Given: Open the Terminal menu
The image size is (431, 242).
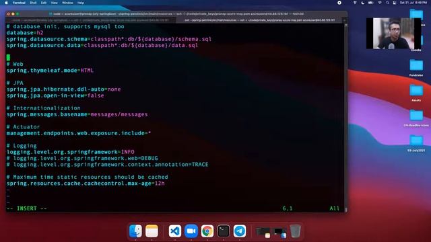Looking at the screenshot, I should 19,3.
